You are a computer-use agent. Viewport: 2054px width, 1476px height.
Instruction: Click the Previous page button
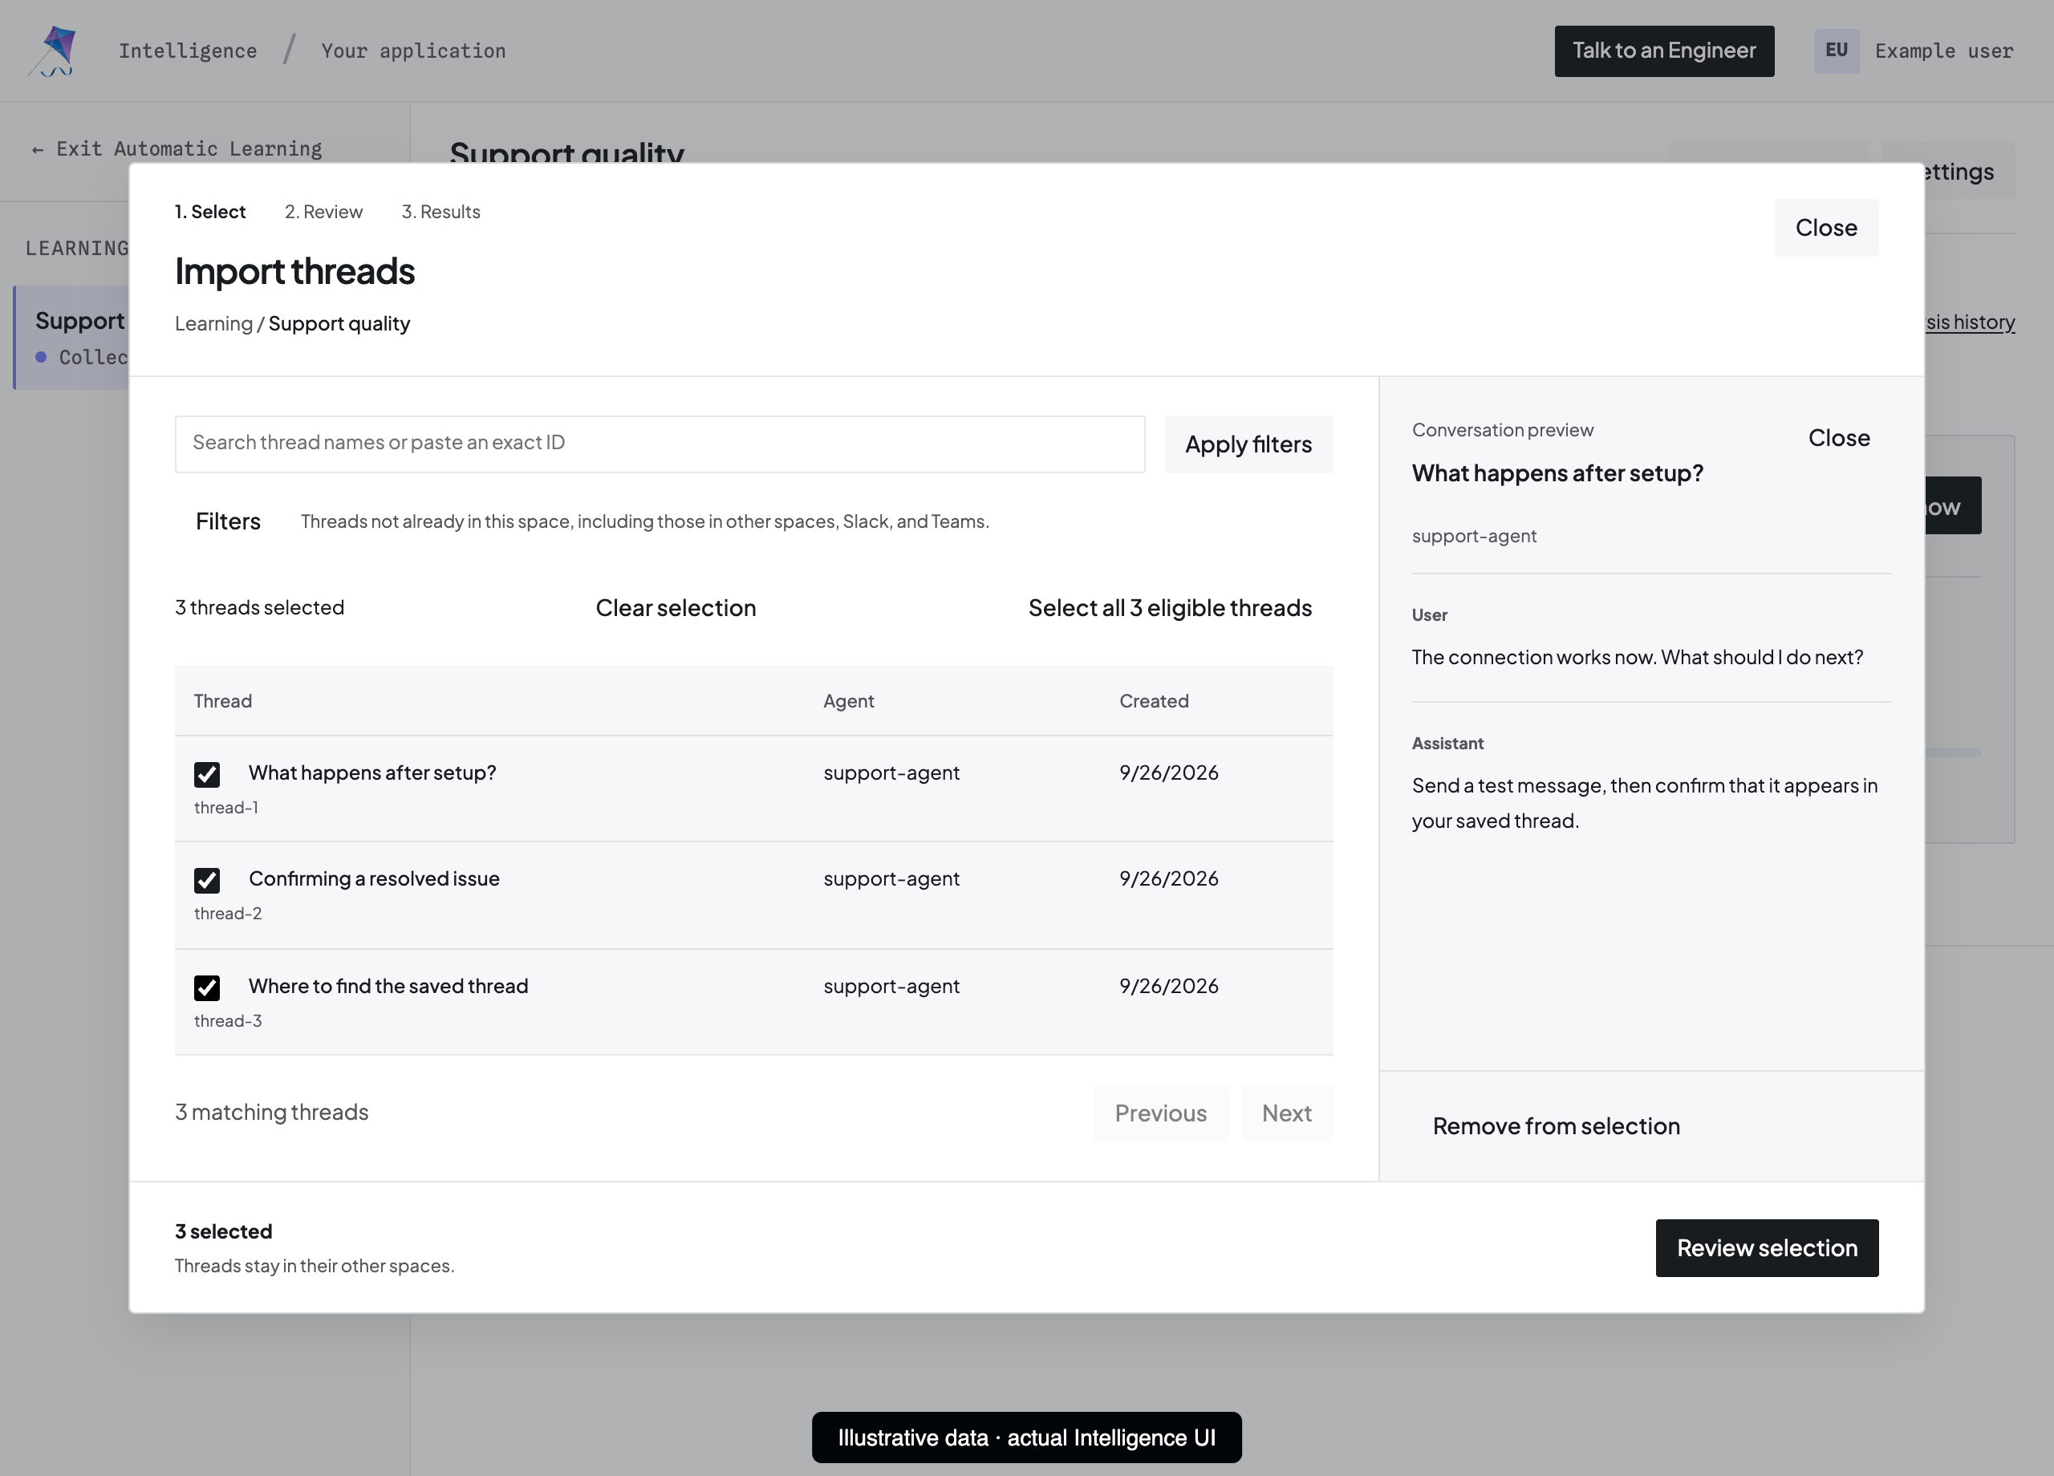point(1160,1113)
